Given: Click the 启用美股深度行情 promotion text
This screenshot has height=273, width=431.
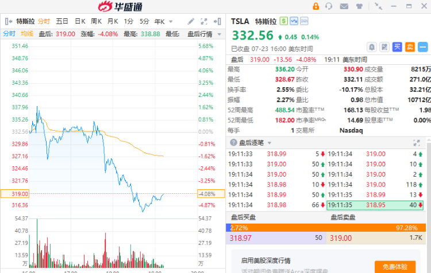Looking at the screenshot, I should click(x=265, y=260).
